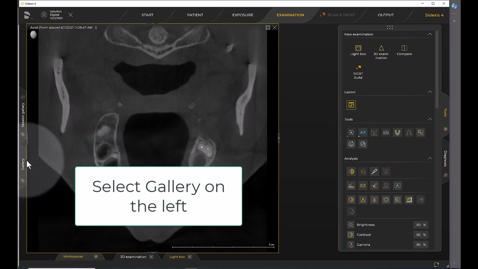Open the Light box examination

(x=358, y=50)
